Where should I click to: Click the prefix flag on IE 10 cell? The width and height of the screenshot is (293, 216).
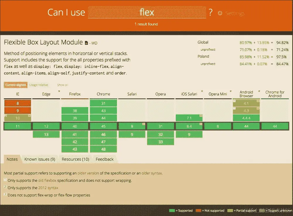(29, 116)
